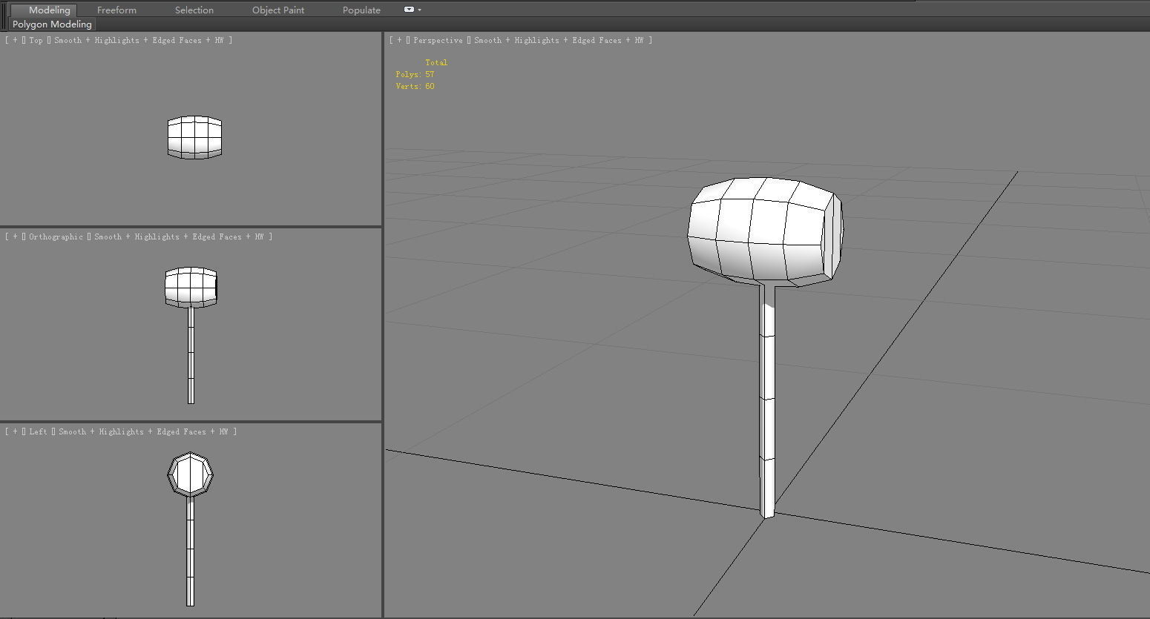Select the hammer handle in Perspective view
Image resolution: width=1150 pixels, height=619 pixels.
tap(767, 400)
